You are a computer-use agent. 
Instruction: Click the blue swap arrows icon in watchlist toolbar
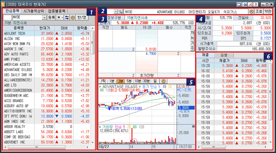click(67, 17)
